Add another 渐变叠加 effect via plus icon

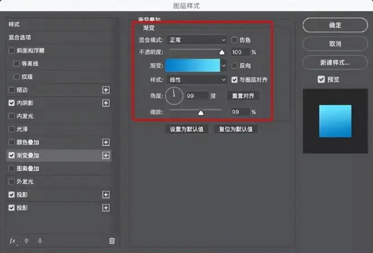pos(106,155)
